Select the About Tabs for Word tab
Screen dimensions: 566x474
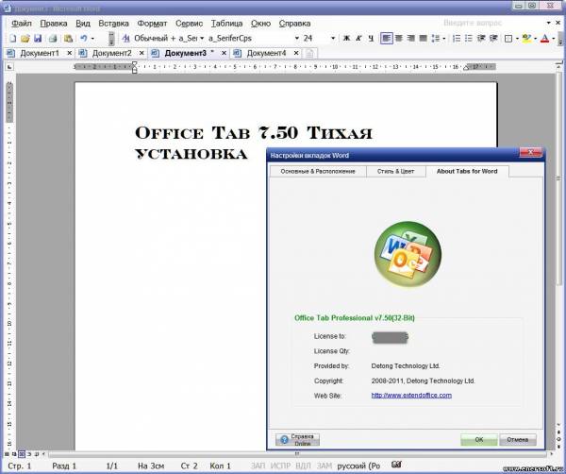467,171
